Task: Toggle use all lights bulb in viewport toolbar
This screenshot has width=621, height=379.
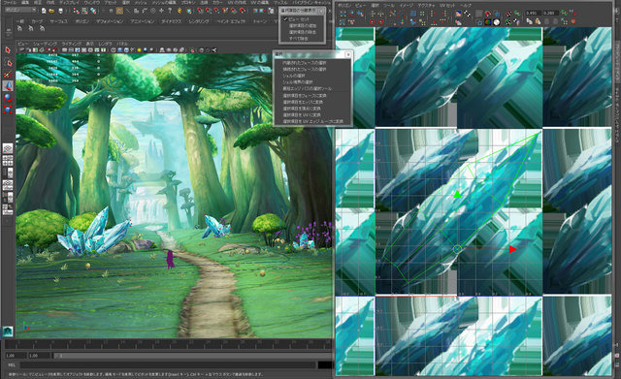Action: click(139, 50)
